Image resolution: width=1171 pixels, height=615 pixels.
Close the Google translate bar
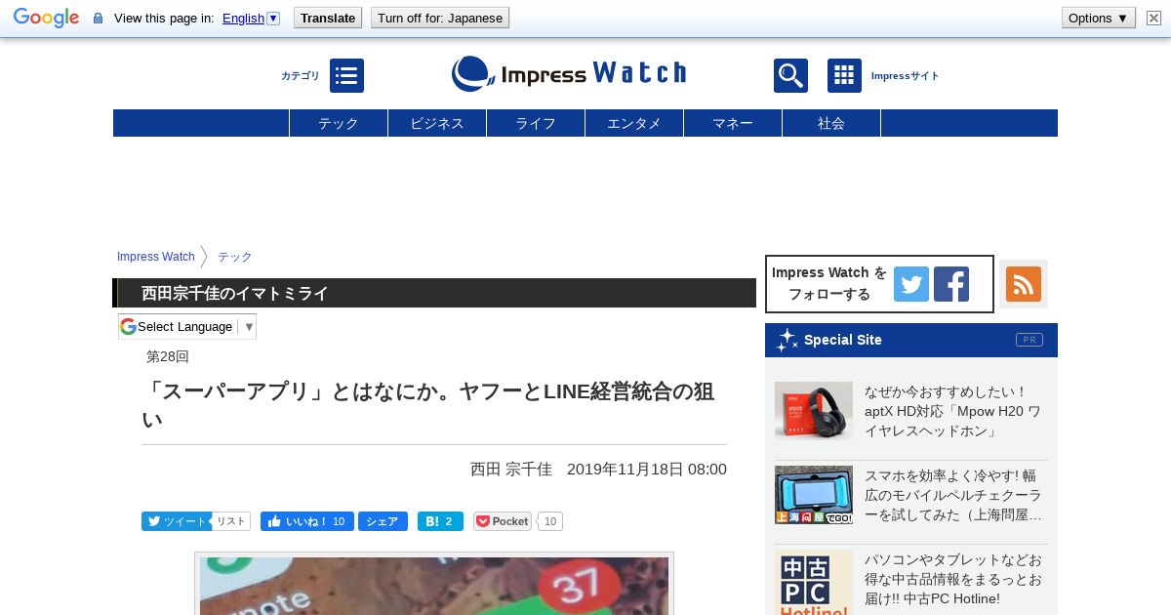(1154, 18)
